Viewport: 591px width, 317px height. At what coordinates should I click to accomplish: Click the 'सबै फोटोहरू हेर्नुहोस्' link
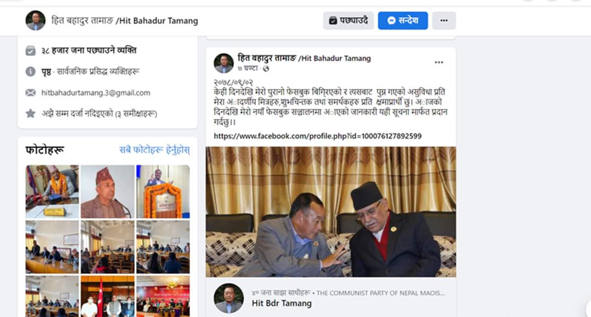tap(155, 150)
